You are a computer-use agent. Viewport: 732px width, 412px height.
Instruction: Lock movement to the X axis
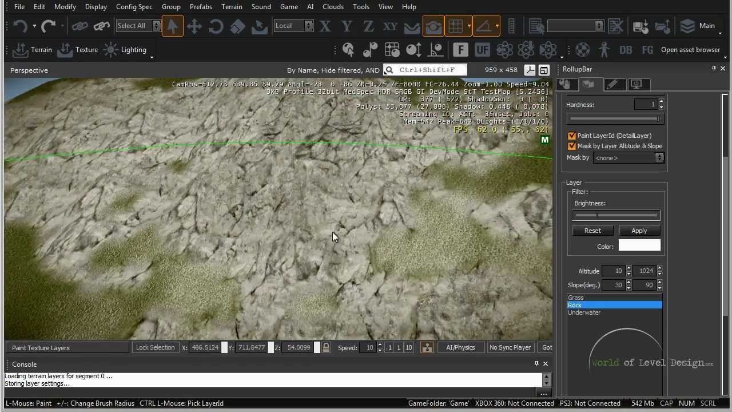point(325,26)
